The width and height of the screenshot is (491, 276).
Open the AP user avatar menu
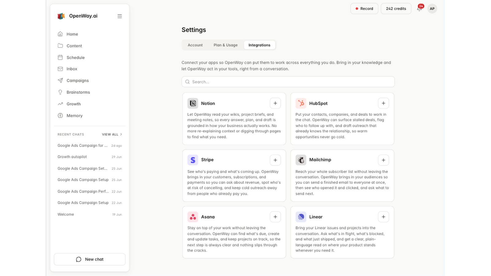[432, 9]
